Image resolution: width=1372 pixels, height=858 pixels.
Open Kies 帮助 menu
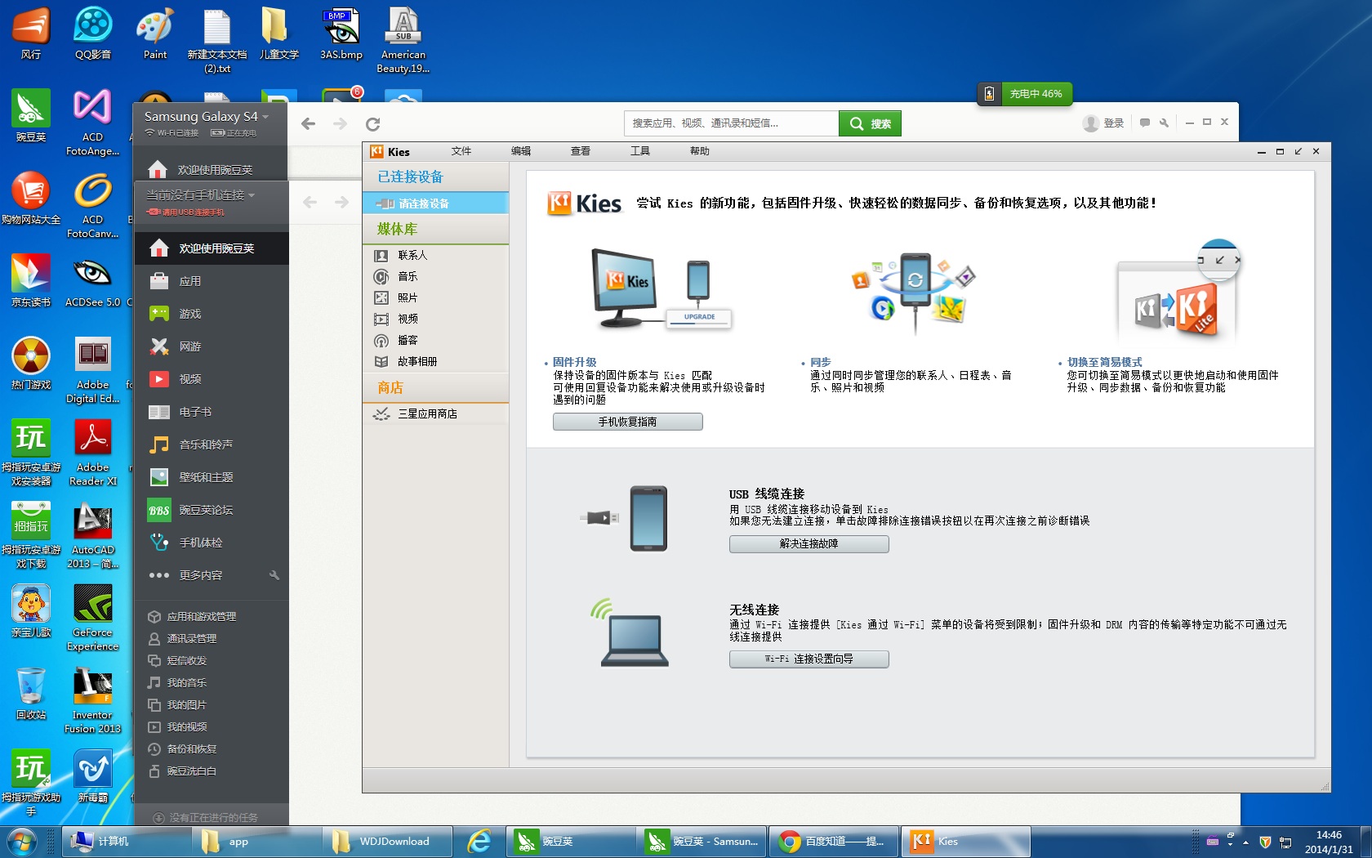pos(700,151)
